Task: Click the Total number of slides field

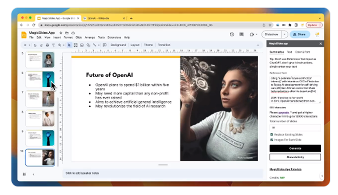Action: point(295,127)
